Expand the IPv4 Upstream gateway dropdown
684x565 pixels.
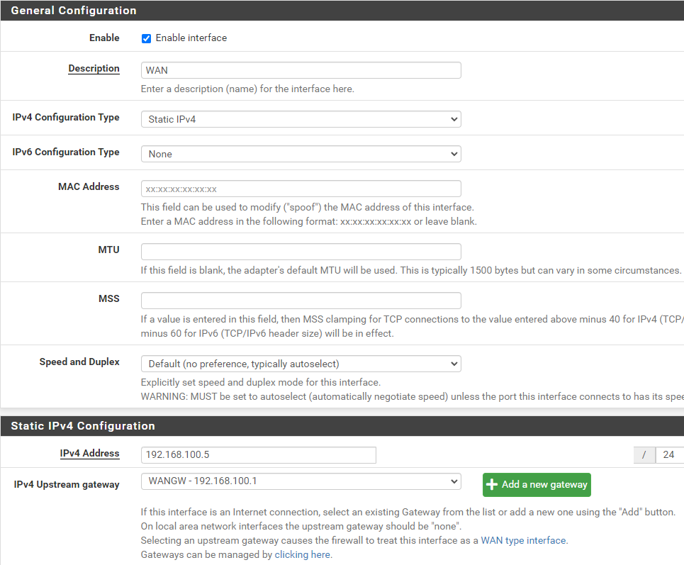point(301,481)
